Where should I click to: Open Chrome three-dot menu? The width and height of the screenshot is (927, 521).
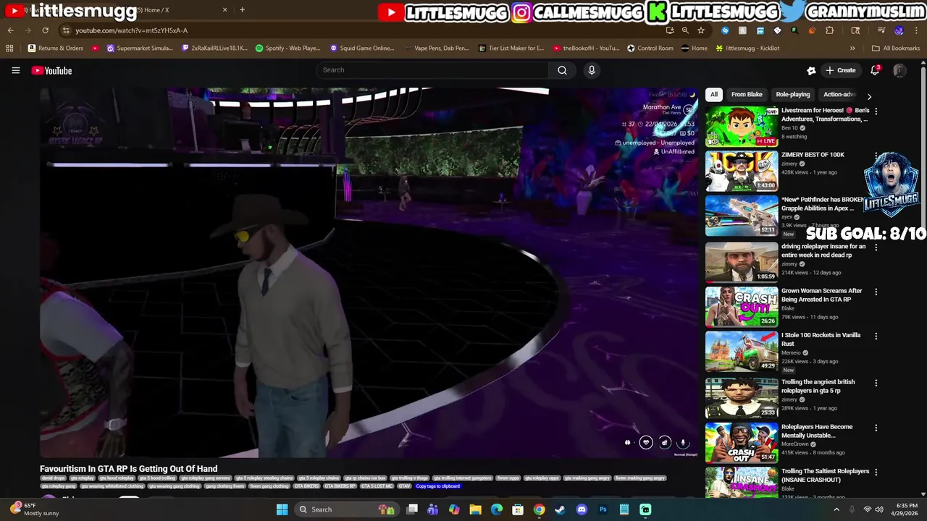[x=916, y=30]
